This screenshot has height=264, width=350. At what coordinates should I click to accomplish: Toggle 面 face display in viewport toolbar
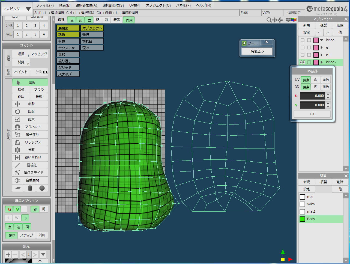(x=89, y=20)
